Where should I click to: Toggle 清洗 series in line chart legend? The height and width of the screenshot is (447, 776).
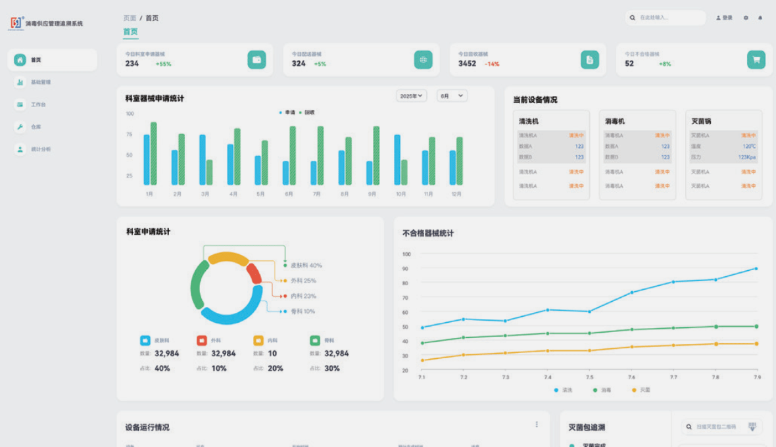coord(564,390)
